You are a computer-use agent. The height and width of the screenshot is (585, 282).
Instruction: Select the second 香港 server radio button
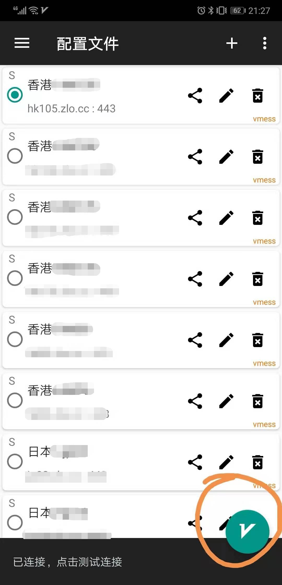15,156
